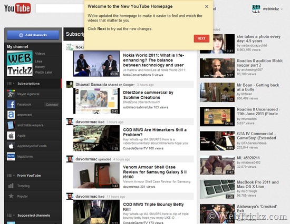Play the Nokia World 2011 video thumbnail
The image size is (290, 224).
click(96, 64)
